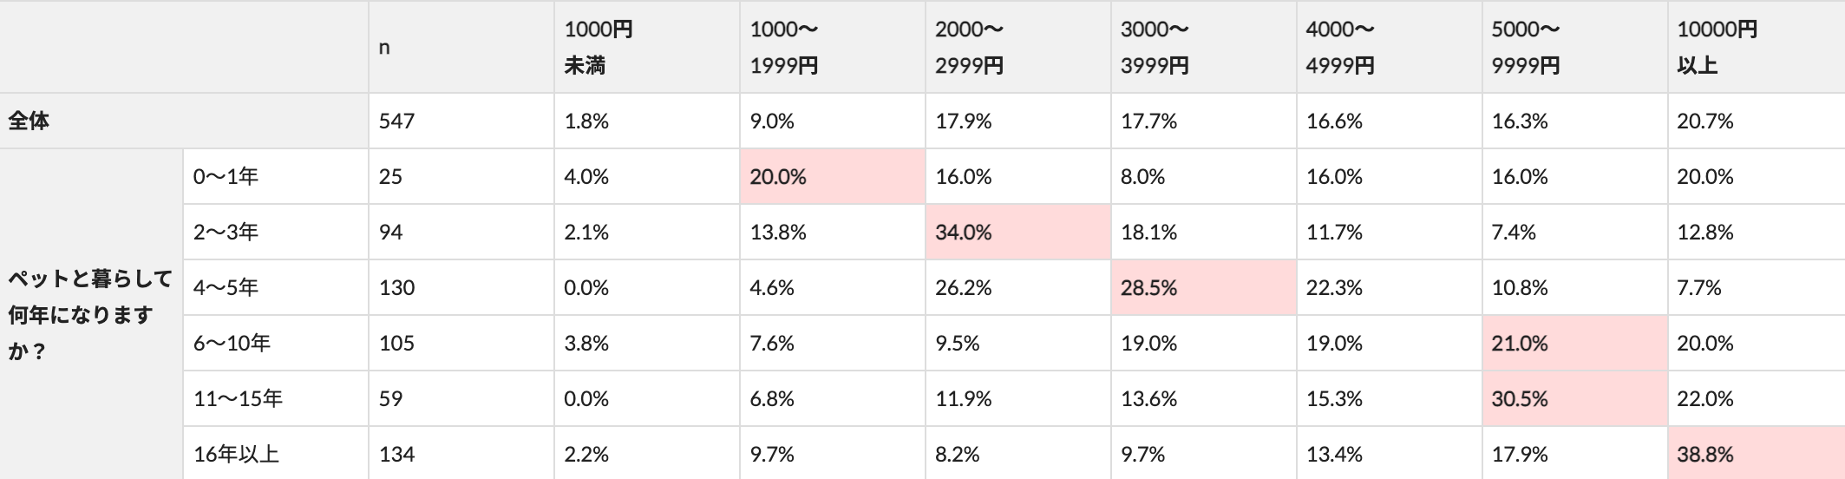The height and width of the screenshot is (479, 1845).
Task: Click the highlighted 34.0% cell
Action: 964,233
